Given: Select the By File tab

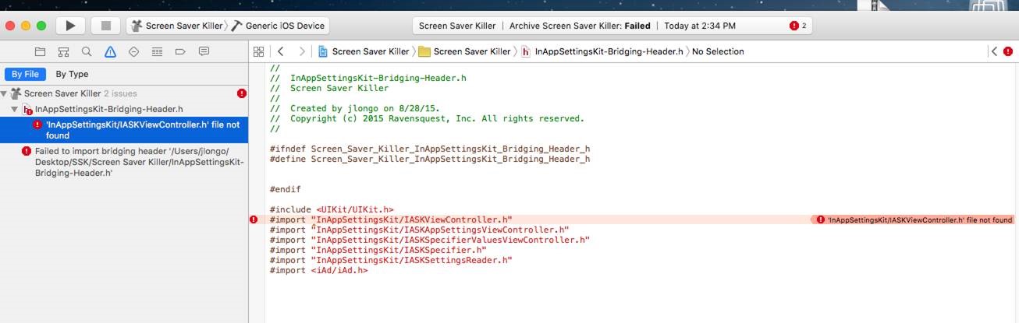Looking at the screenshot, I should pos(24,74).
